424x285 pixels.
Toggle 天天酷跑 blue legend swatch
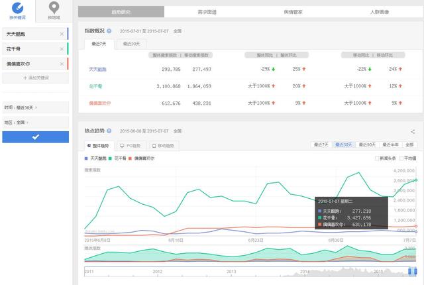pyautogui.click(x=86, y=158)
